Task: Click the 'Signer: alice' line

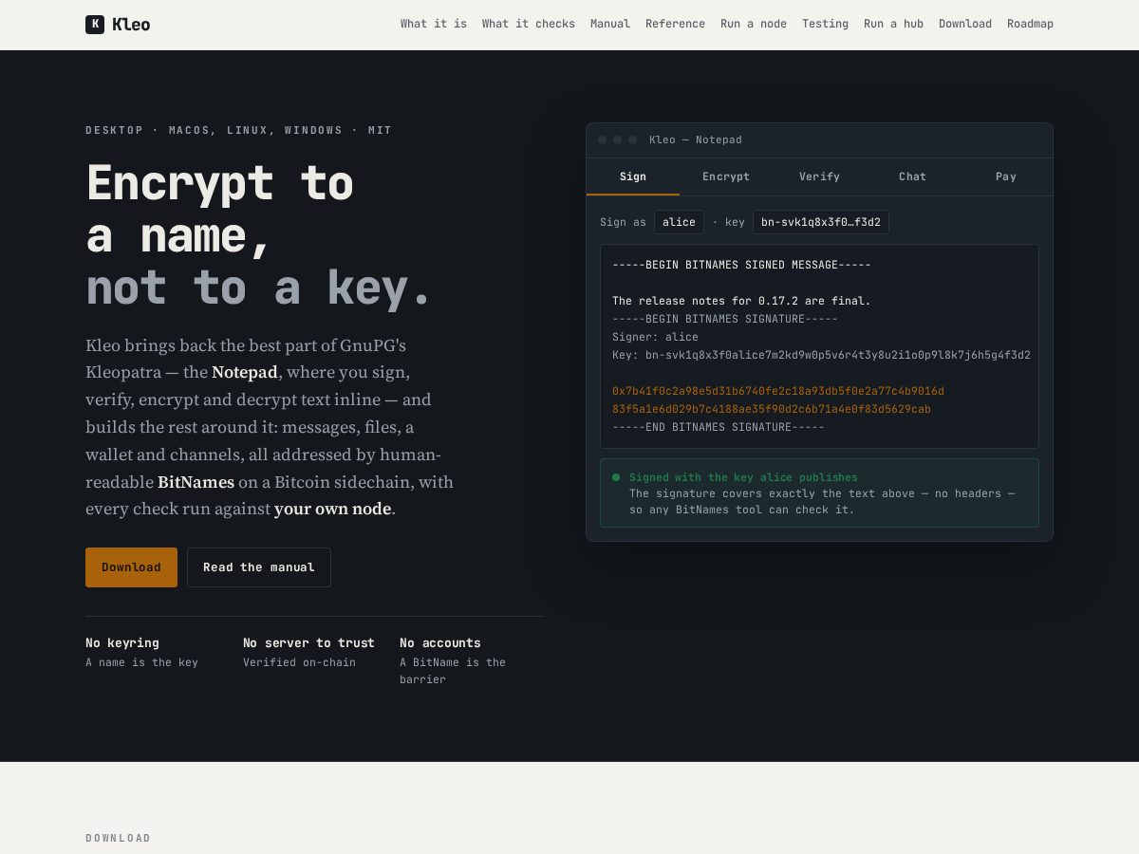Action: 655,337
